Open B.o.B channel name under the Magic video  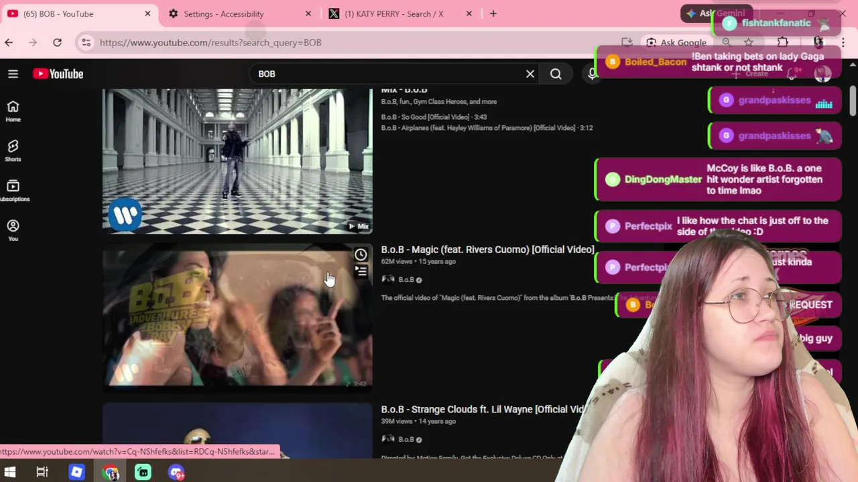pos(406,279)
